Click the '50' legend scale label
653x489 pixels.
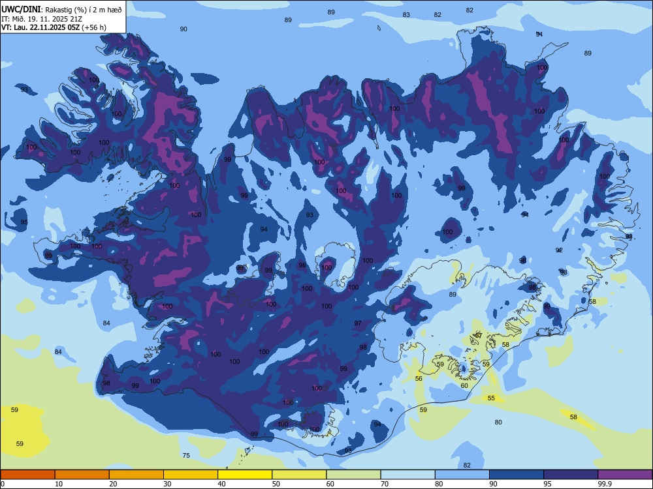point(276,484)
